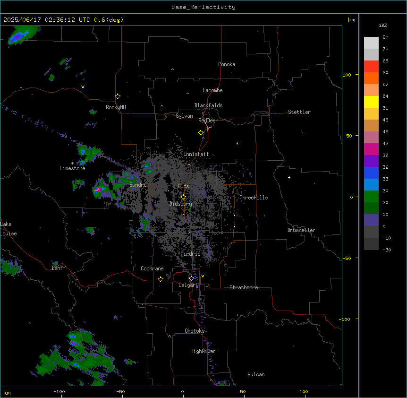Image resolution: width=407 pixels, height=398 pixels.
Task: Click the Blackfalds city label
Action: tap(208, 105)
